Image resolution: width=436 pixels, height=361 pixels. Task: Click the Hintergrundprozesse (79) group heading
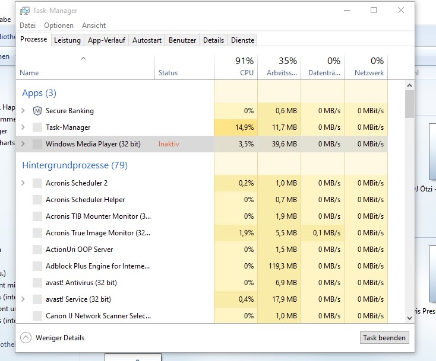[75, 165]
